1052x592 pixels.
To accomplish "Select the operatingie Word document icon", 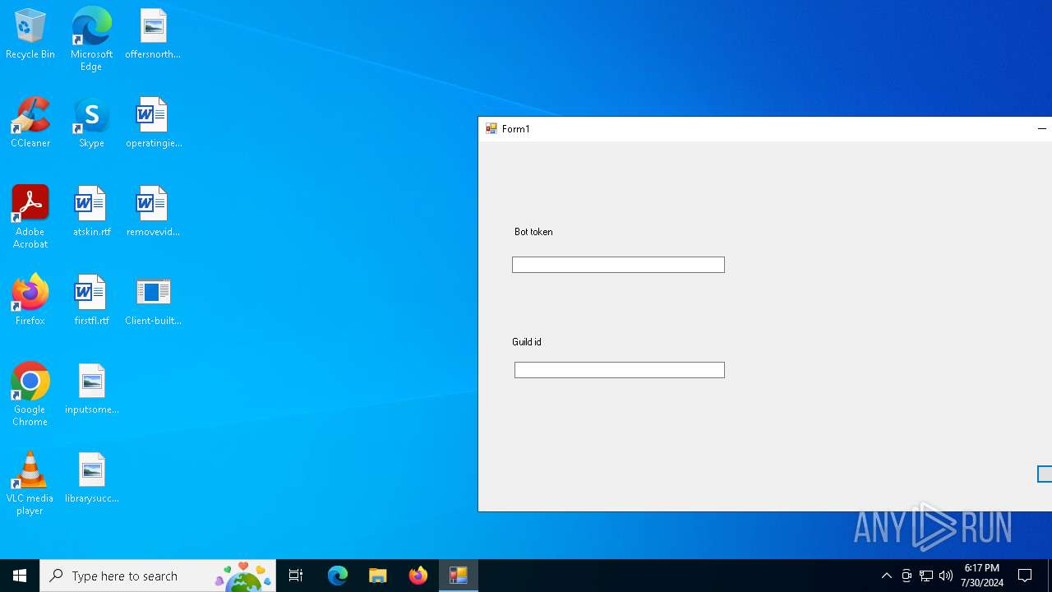I will [153, 123].
